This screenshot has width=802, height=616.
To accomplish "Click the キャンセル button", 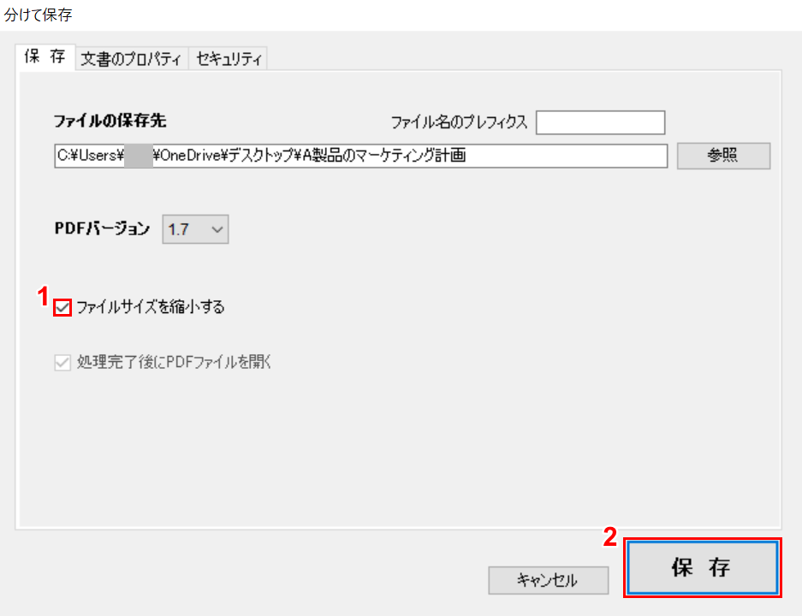I will click(549, 580).
